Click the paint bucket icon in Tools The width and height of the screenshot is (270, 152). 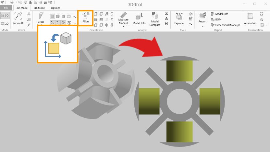pyautogui.click(x=190, y=14)
